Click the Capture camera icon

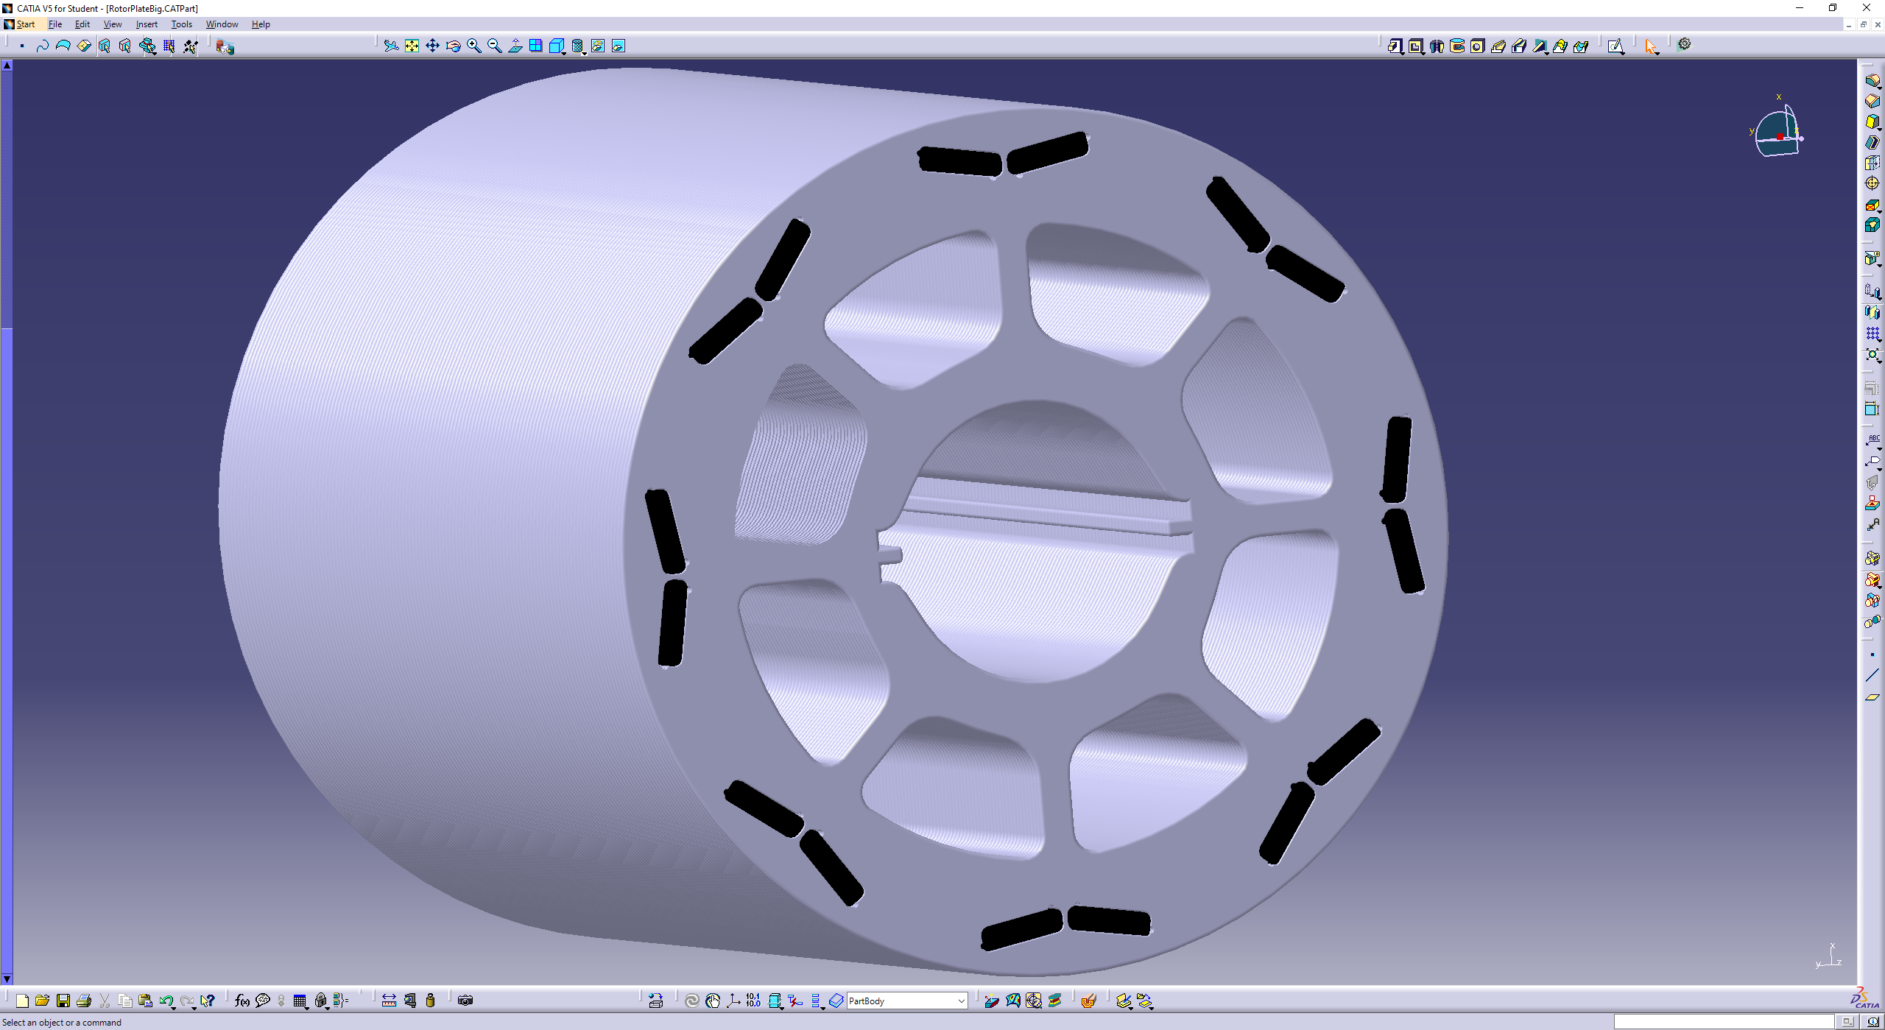[x=465, y=1001]
